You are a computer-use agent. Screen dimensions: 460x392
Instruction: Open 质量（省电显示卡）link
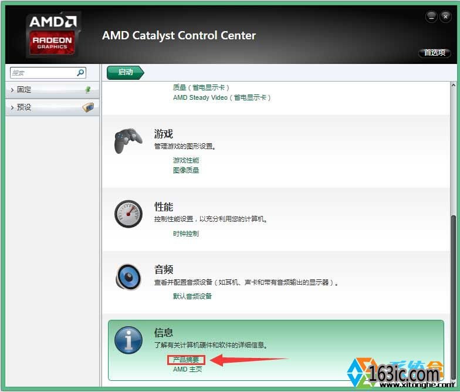[x=201, y=87]
